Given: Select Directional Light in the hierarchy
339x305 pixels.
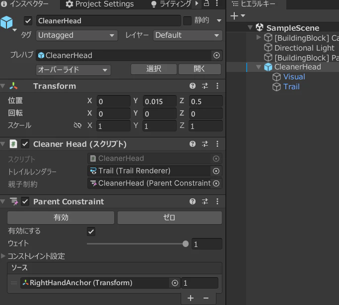Looking at the screenshot, I should [304, 48].
